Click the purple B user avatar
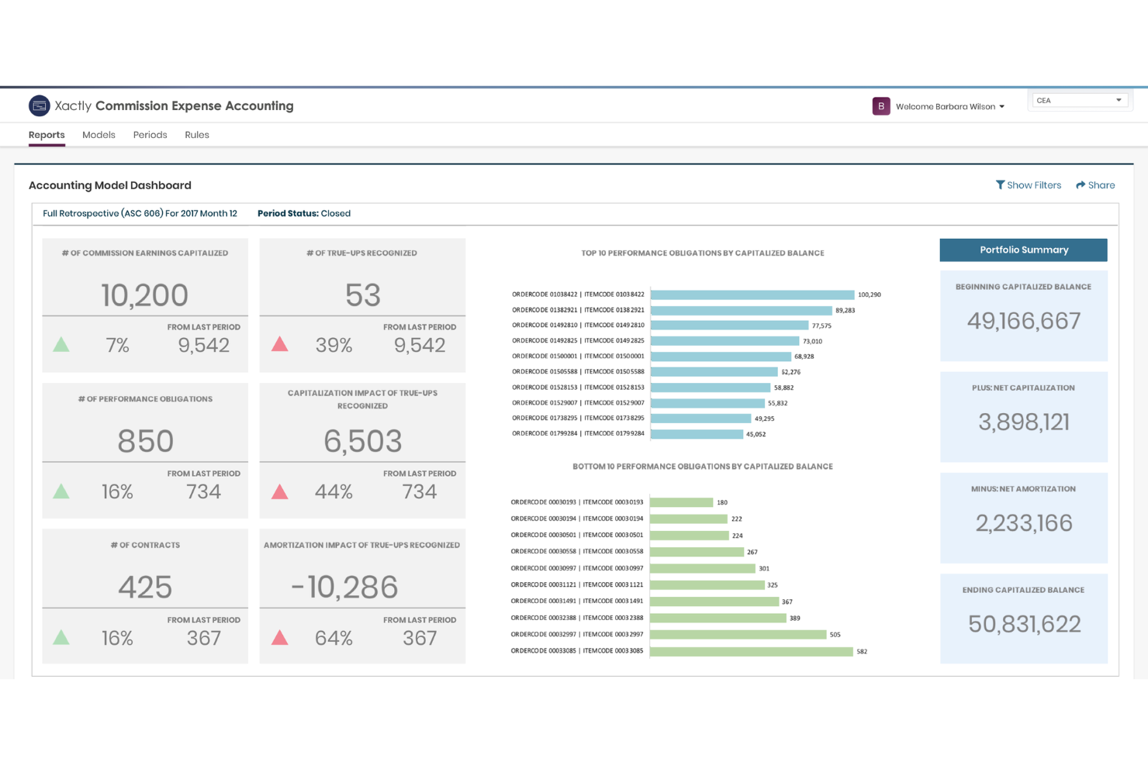Image resolution: width=1148 pixels, height=765 pixels. [x=881, y=106]
